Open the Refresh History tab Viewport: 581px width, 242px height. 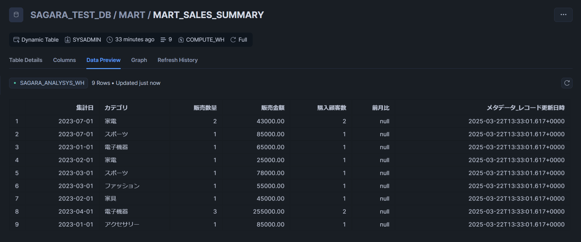coord(178,60)
